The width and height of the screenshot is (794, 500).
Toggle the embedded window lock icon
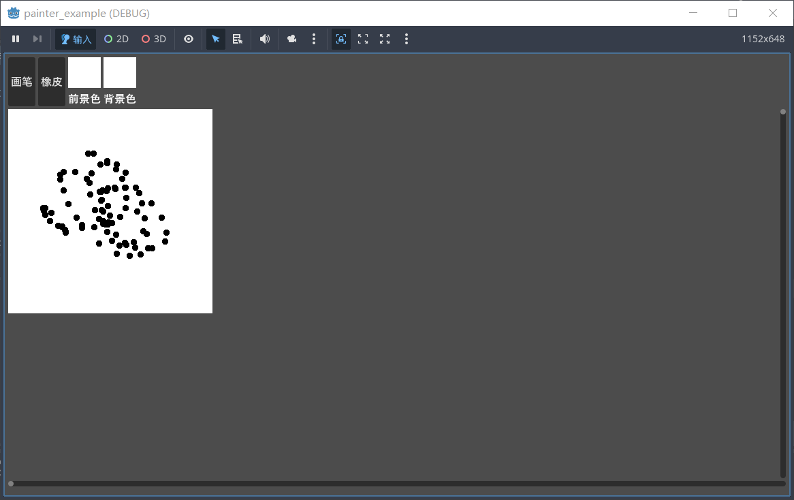click(x=341, y=39)
